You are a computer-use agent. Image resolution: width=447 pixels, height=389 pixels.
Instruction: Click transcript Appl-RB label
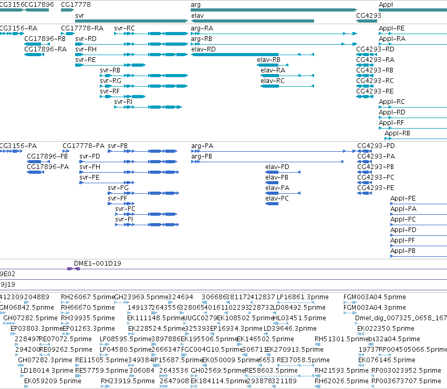point(397,133)
